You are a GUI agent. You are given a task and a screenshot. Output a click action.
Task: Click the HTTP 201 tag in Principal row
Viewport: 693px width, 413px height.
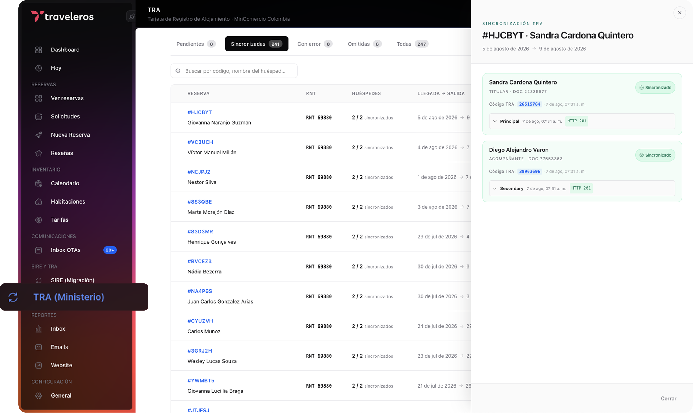(577, 121)
